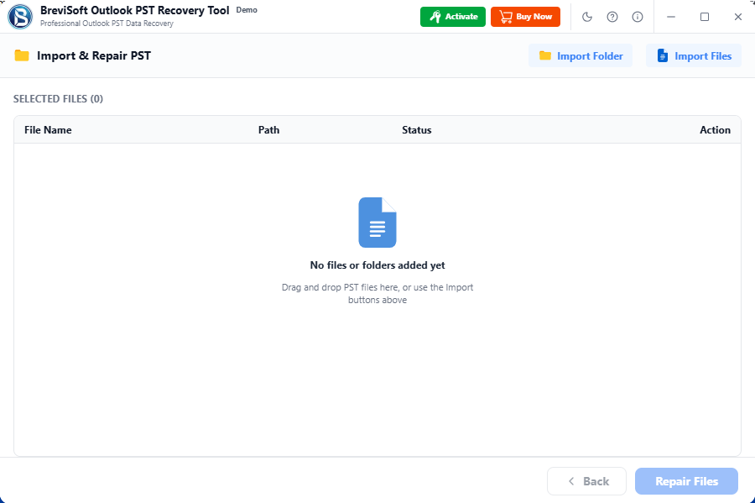
Task: Click the Import & Repair PST heading
Action: tap(94, 55)
